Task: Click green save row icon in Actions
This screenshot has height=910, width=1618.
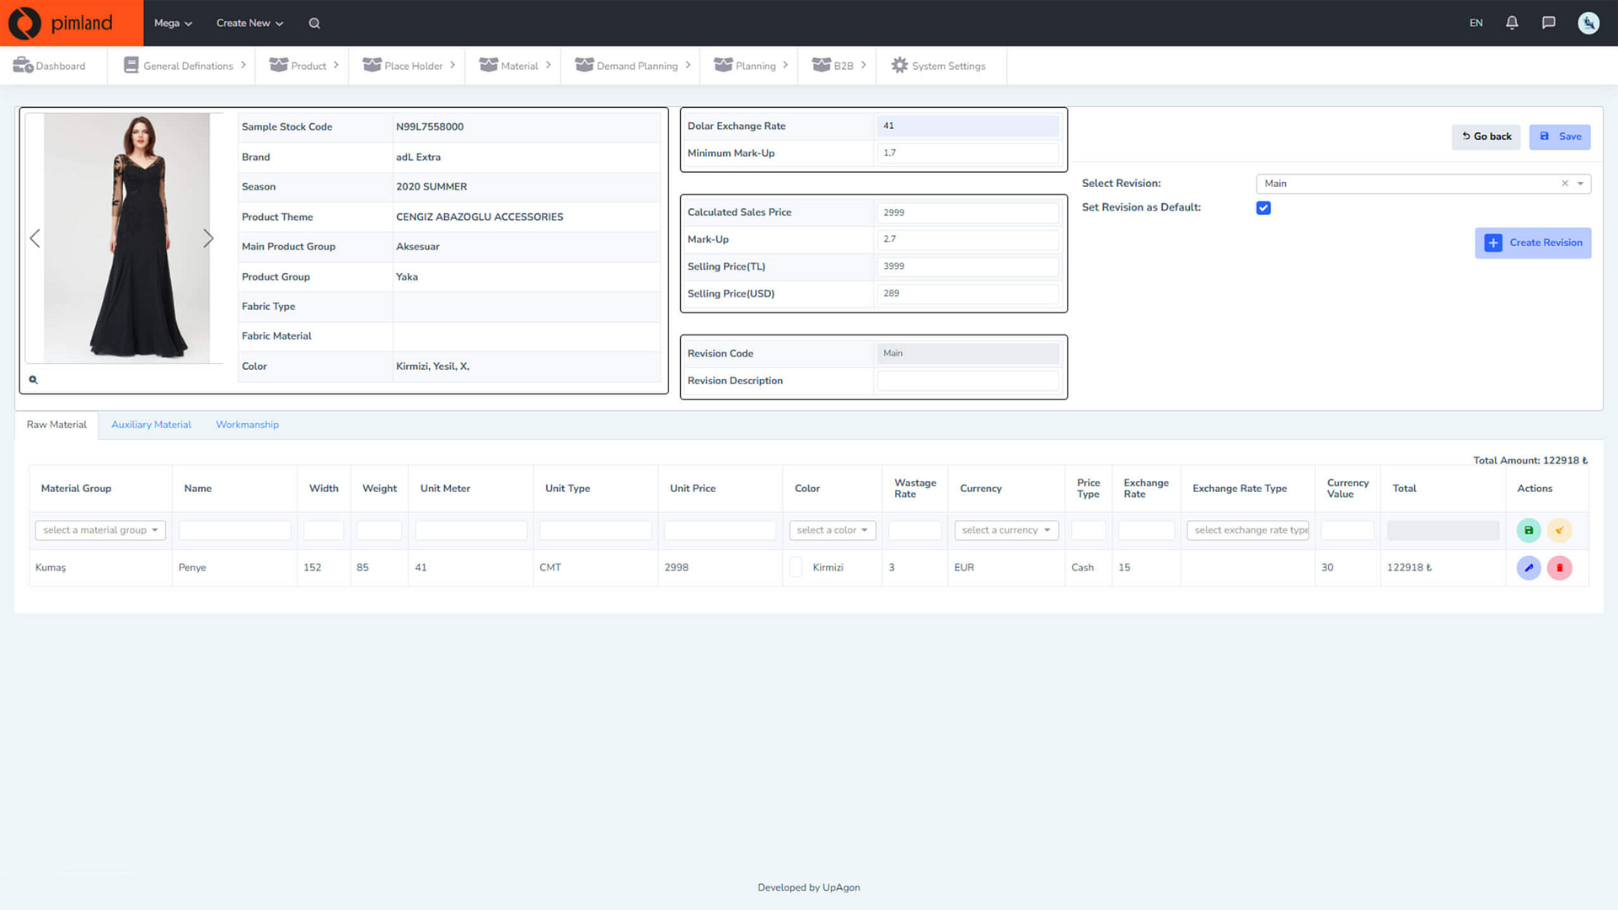Action: (x=1529, y=530)
